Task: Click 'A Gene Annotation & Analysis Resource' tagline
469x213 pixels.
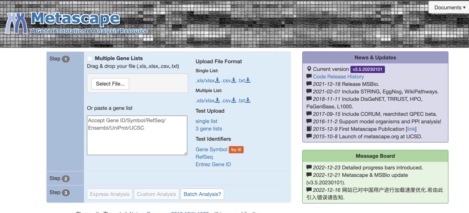Action: pos(89,31)
